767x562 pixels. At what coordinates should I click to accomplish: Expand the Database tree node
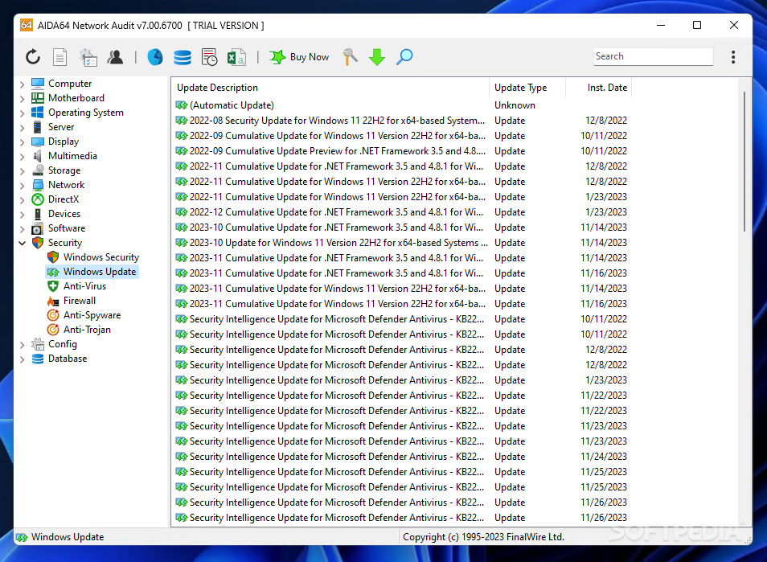(x=22, y=359)
